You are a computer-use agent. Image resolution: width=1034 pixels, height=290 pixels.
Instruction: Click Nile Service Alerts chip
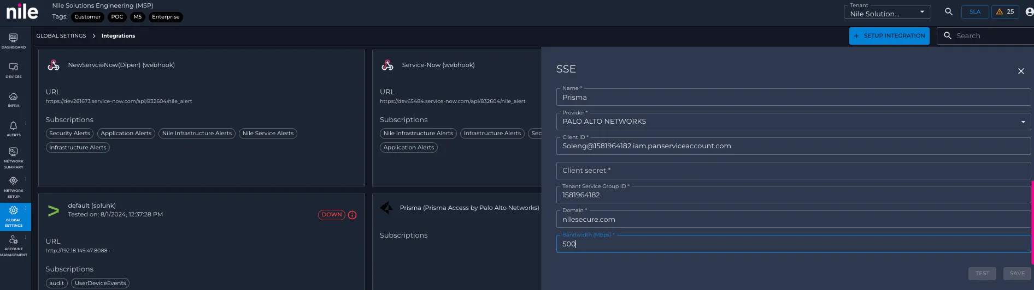[x=268, y=134]
